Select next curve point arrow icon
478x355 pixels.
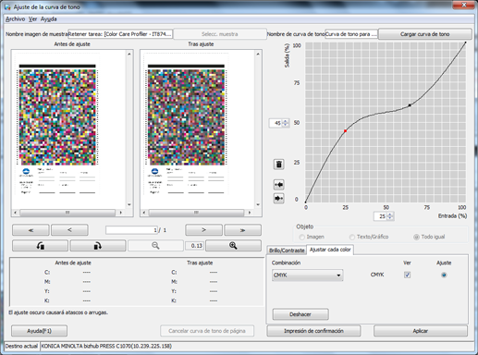(278, 199)
